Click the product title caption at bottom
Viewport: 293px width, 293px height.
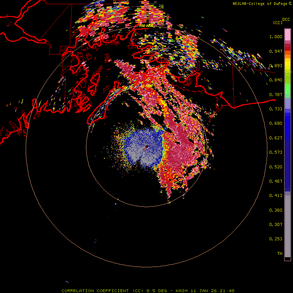click(148, 291)
